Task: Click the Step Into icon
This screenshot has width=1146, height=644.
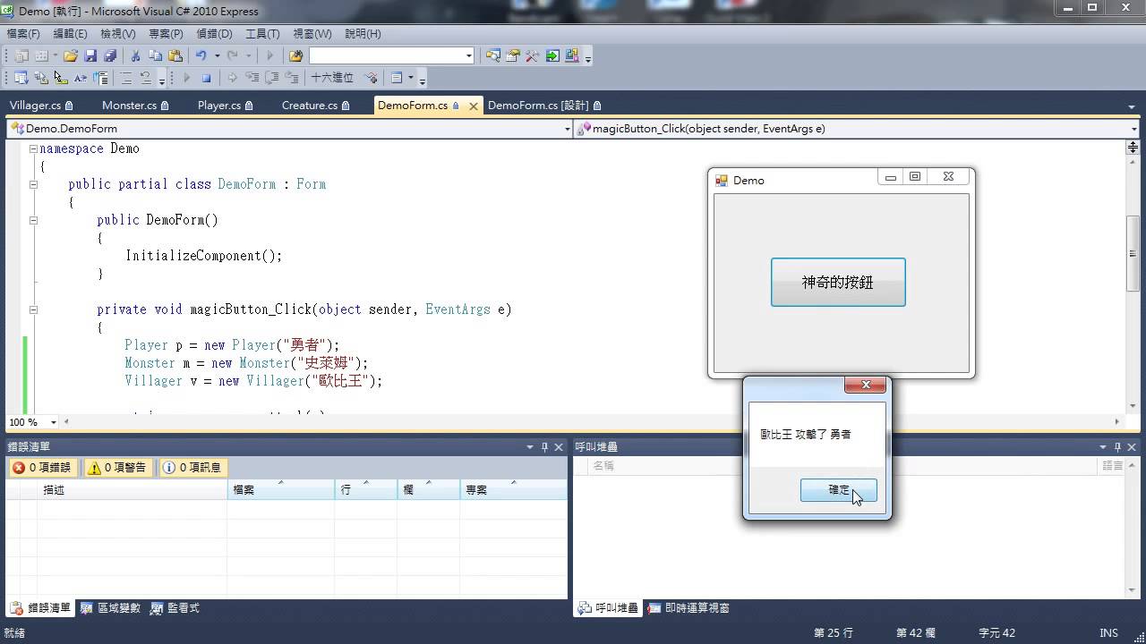Action: pos(252,78)
